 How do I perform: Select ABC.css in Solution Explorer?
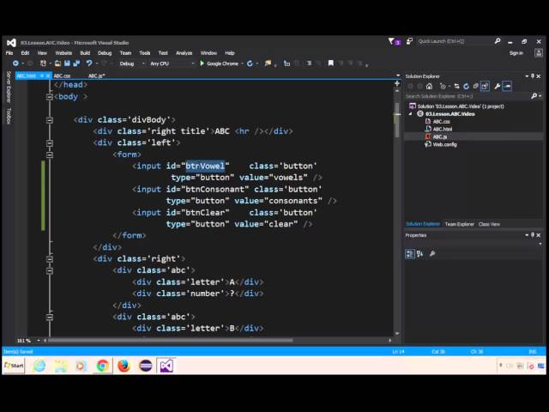441,122
